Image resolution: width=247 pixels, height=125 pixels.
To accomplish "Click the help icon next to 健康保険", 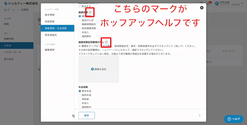I will tap(90, 12).
